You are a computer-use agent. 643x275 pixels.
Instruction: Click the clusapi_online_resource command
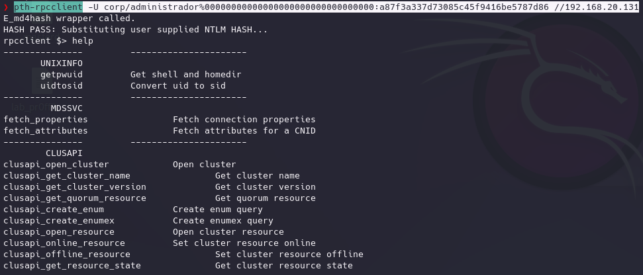pyautogui.click(x=64, y=243)
